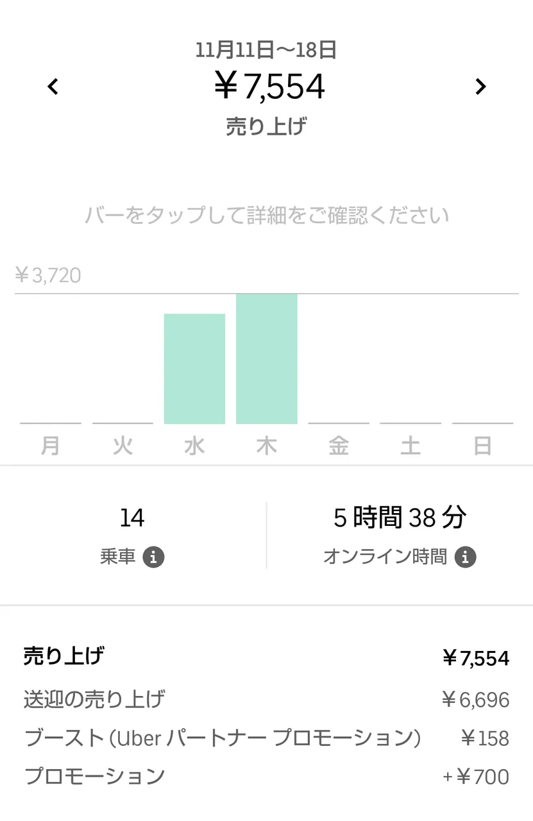Tap the info icon next to 乗車
The image size is (533, 821).
(x=153, y=557)
